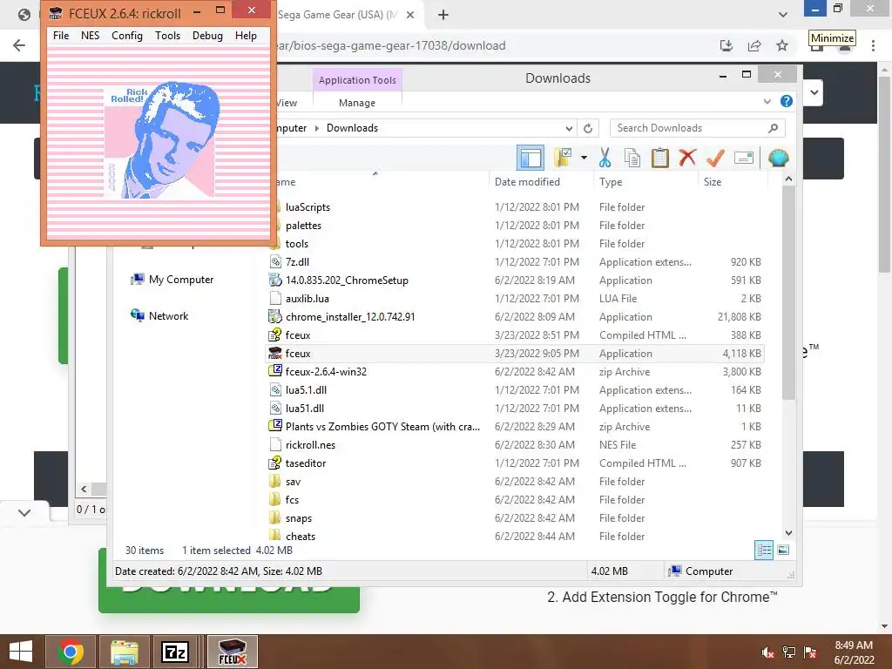This screenshot has height=669, width=892.
Task: Click the Copy icon in Explorer toolbar
Action: coord(632,158)
